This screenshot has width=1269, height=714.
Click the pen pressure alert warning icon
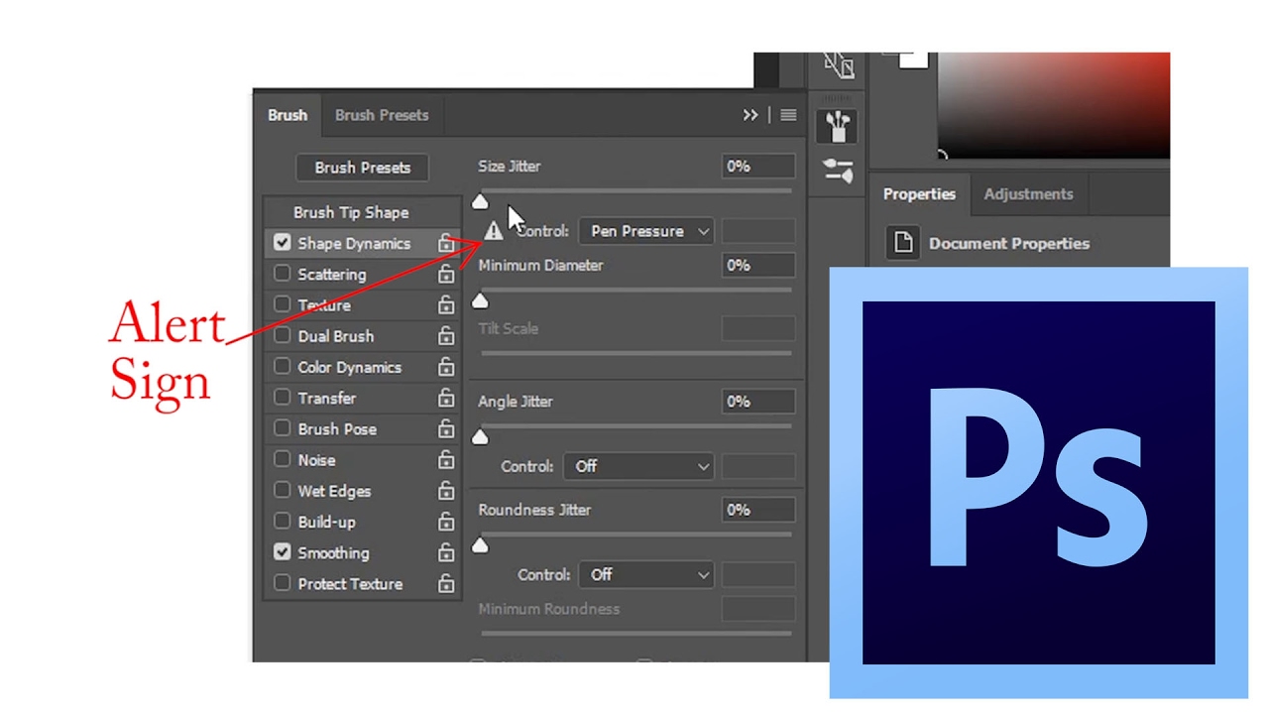(494, 231)
